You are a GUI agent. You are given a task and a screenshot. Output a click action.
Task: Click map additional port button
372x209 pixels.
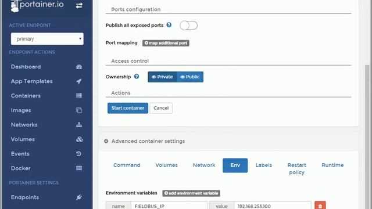tap(166, 43)
